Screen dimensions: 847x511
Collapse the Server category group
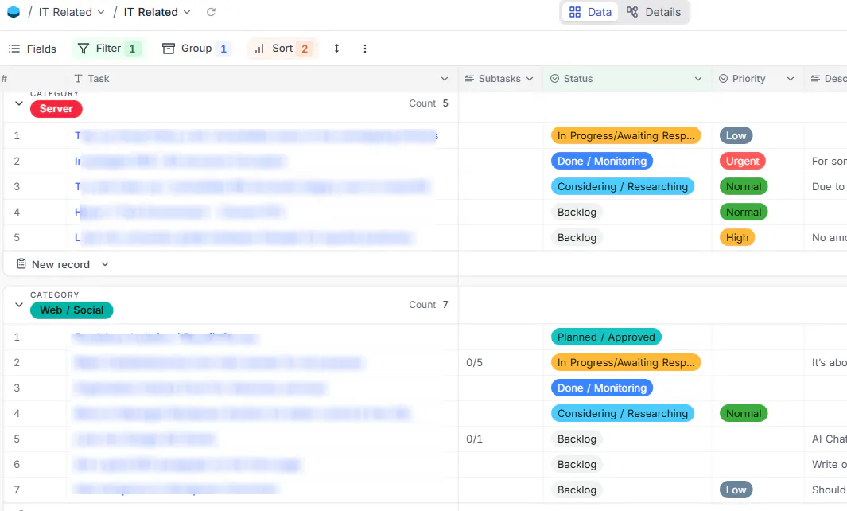19,103
